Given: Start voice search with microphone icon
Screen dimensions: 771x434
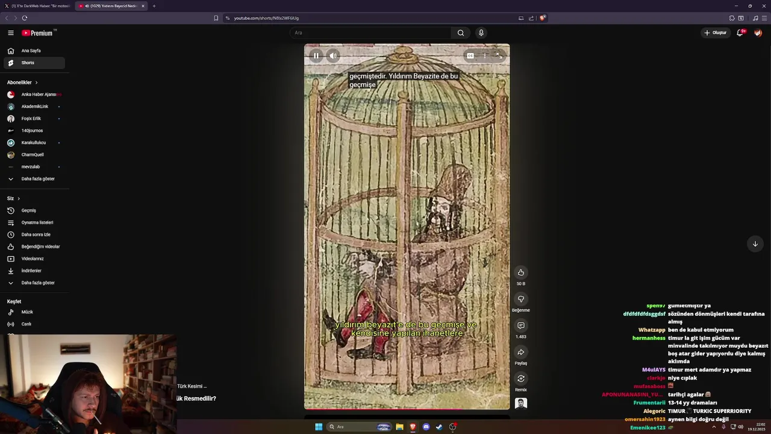Looking at the screenshot, I should click(481, 33).
